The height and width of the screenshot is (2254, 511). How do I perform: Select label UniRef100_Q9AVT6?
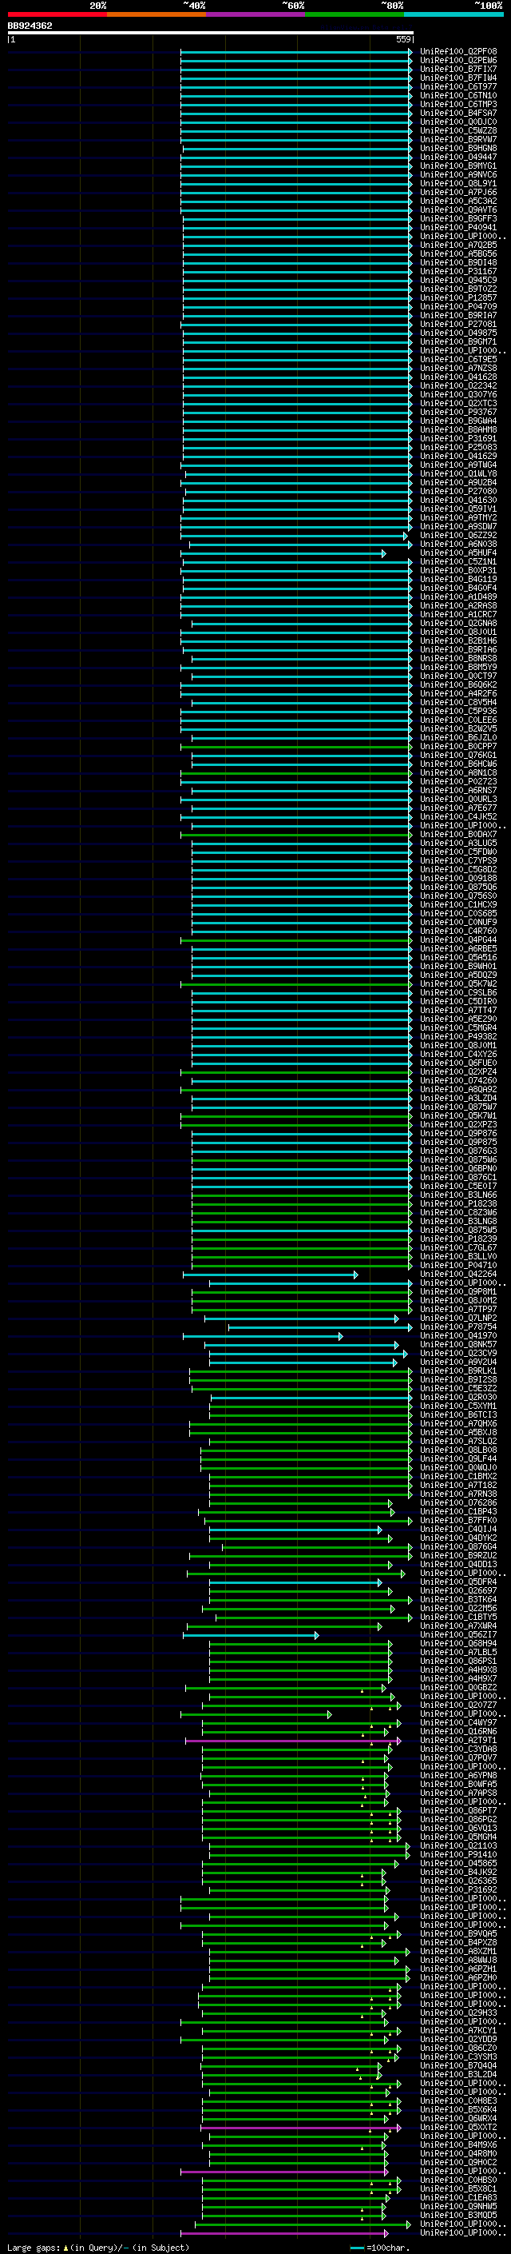[x=458, y=210]
